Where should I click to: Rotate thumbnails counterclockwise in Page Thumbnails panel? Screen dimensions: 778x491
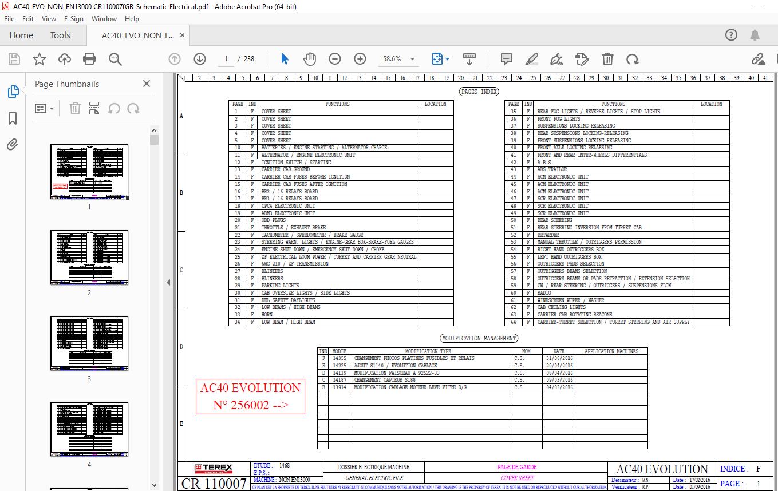point(114,108)
